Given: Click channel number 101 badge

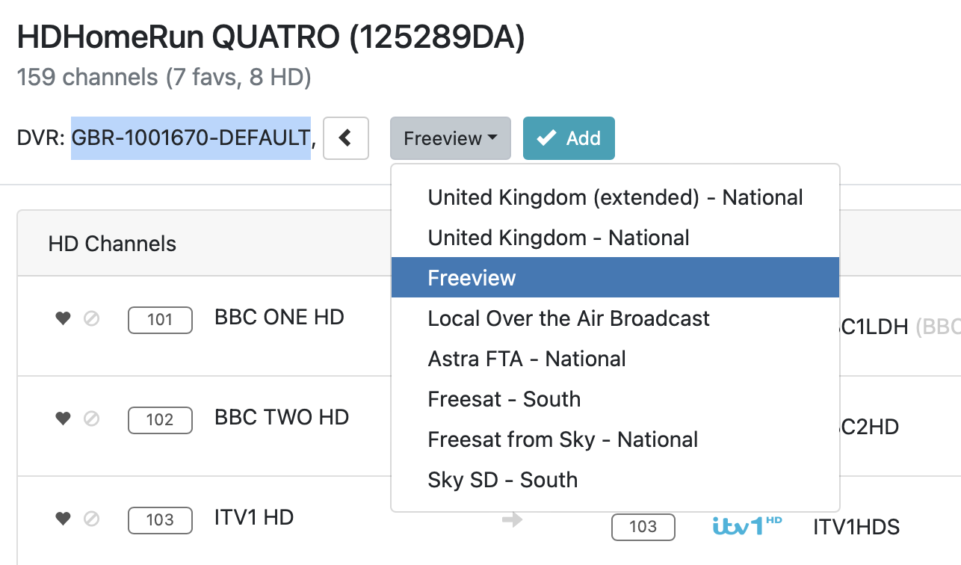Looking at the screenshot, I should tap(160, 320).
